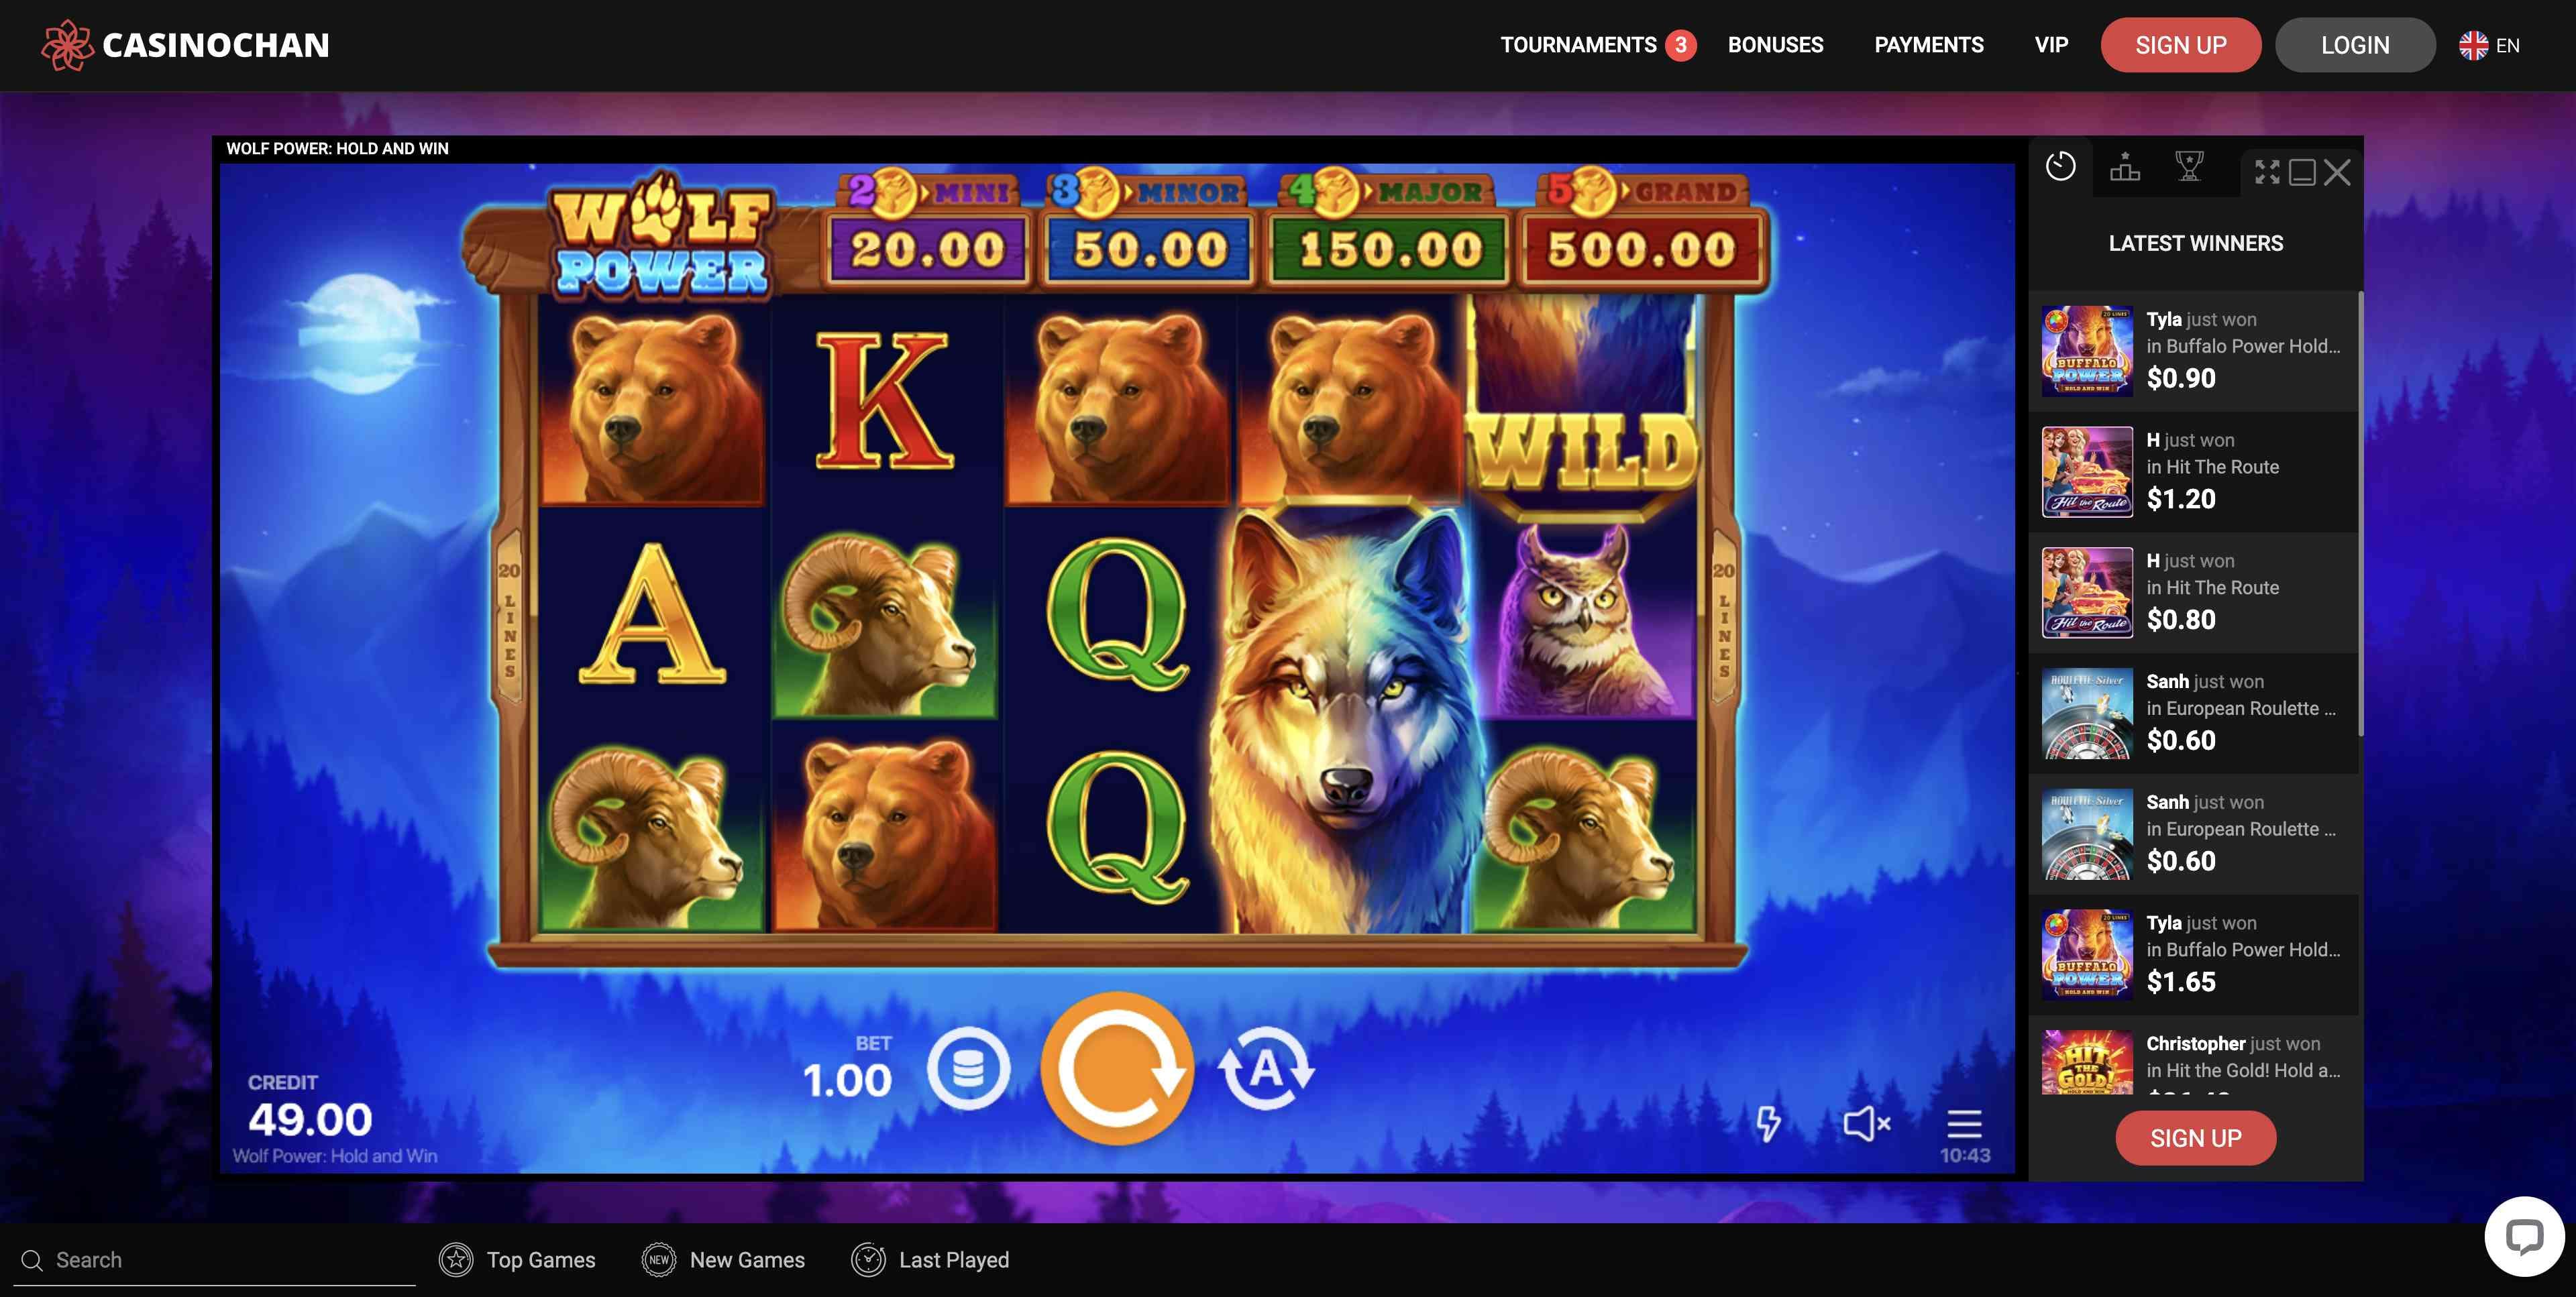Unmute the game sound via the speaker icon
This screenshot has width=2576, height=1297.
point(1866,1123)
